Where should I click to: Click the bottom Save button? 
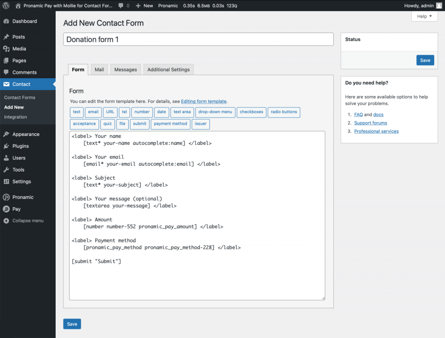pyautogui.click(x=72, y=324)
